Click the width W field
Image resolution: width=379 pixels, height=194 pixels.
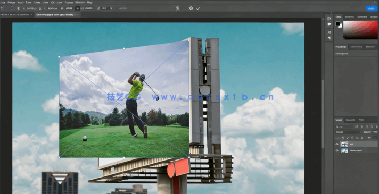69,8
